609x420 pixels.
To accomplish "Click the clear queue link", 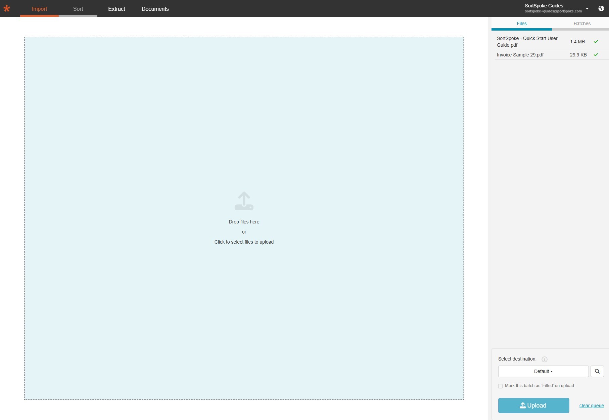I will (591, 406).
